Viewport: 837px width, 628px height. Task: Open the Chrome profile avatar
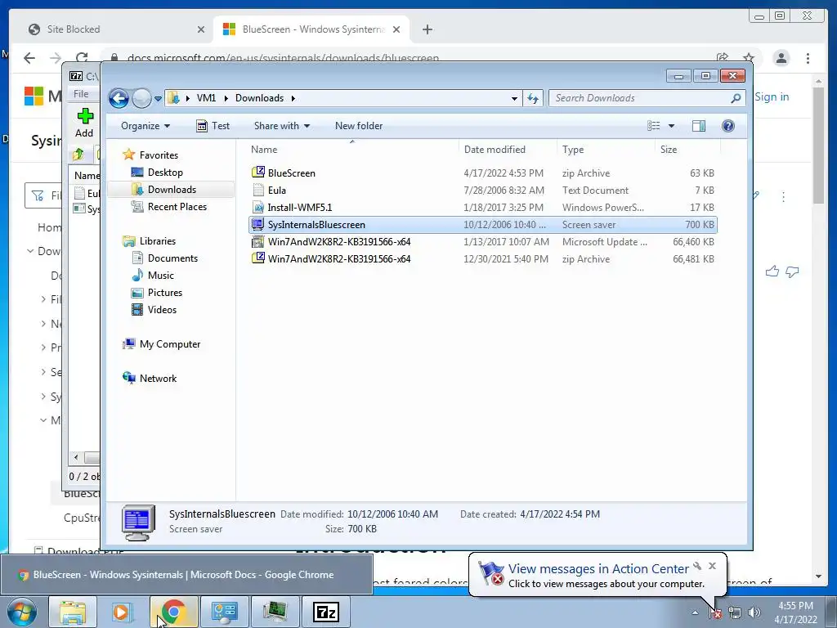click(781, 58)
